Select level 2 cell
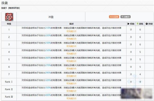This screenshot has width=154, height=101. tap(9, 37)
